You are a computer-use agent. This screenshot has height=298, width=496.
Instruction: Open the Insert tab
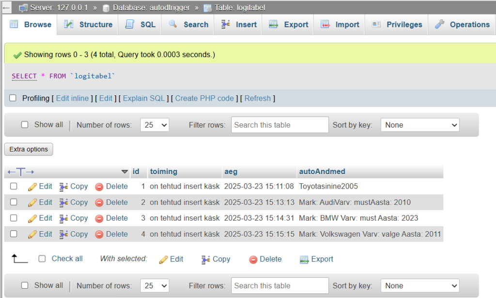[238, 24]
